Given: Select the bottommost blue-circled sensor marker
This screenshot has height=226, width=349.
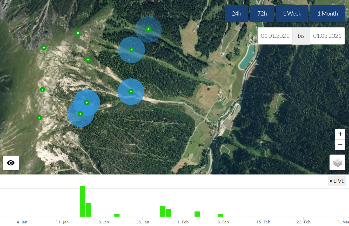Looking at the screenshot, I should [x=80, y=114].
